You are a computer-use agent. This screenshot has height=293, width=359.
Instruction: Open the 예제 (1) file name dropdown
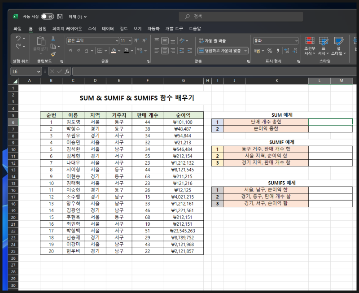point(78,17)
